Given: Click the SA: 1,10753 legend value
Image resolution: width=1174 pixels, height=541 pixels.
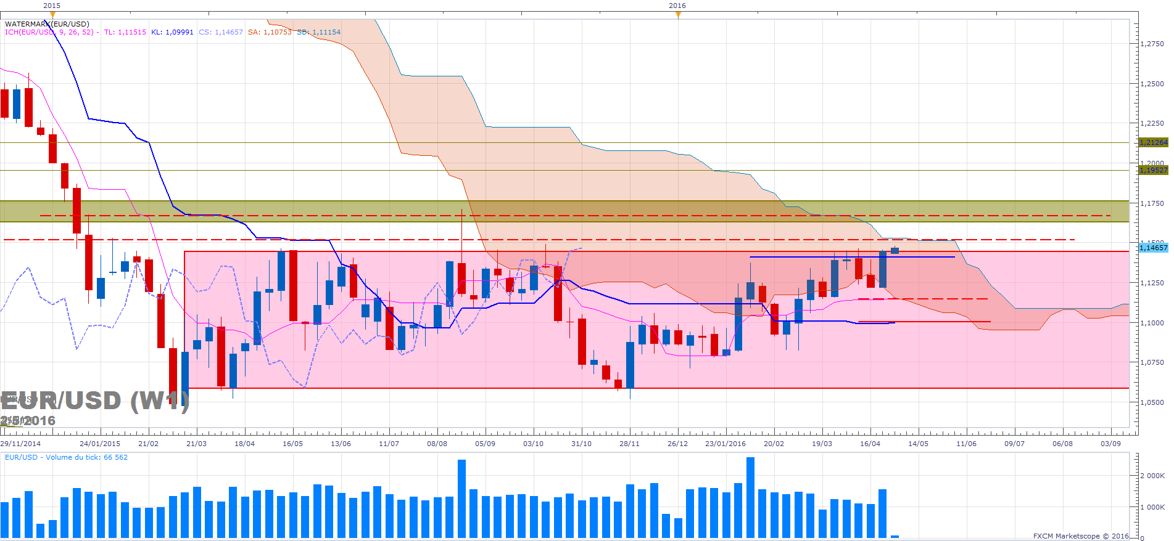Looking at the screenshot, I should (x=269, y=32).
